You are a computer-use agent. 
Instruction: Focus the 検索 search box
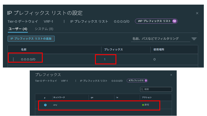tap(156, 89)
